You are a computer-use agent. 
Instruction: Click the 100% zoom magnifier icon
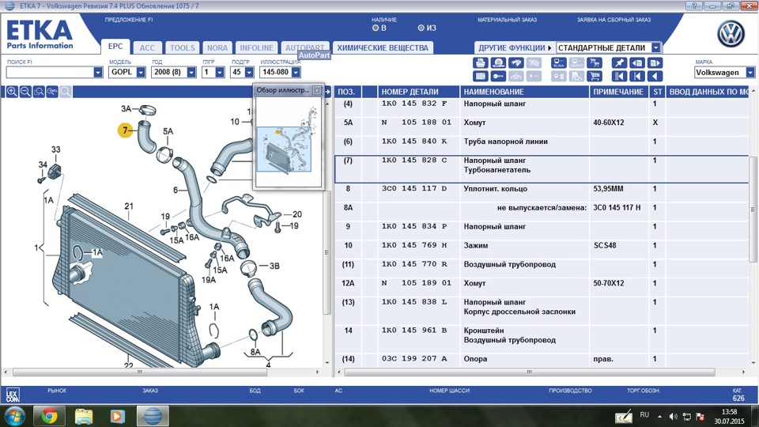click(x=52, y=92)
